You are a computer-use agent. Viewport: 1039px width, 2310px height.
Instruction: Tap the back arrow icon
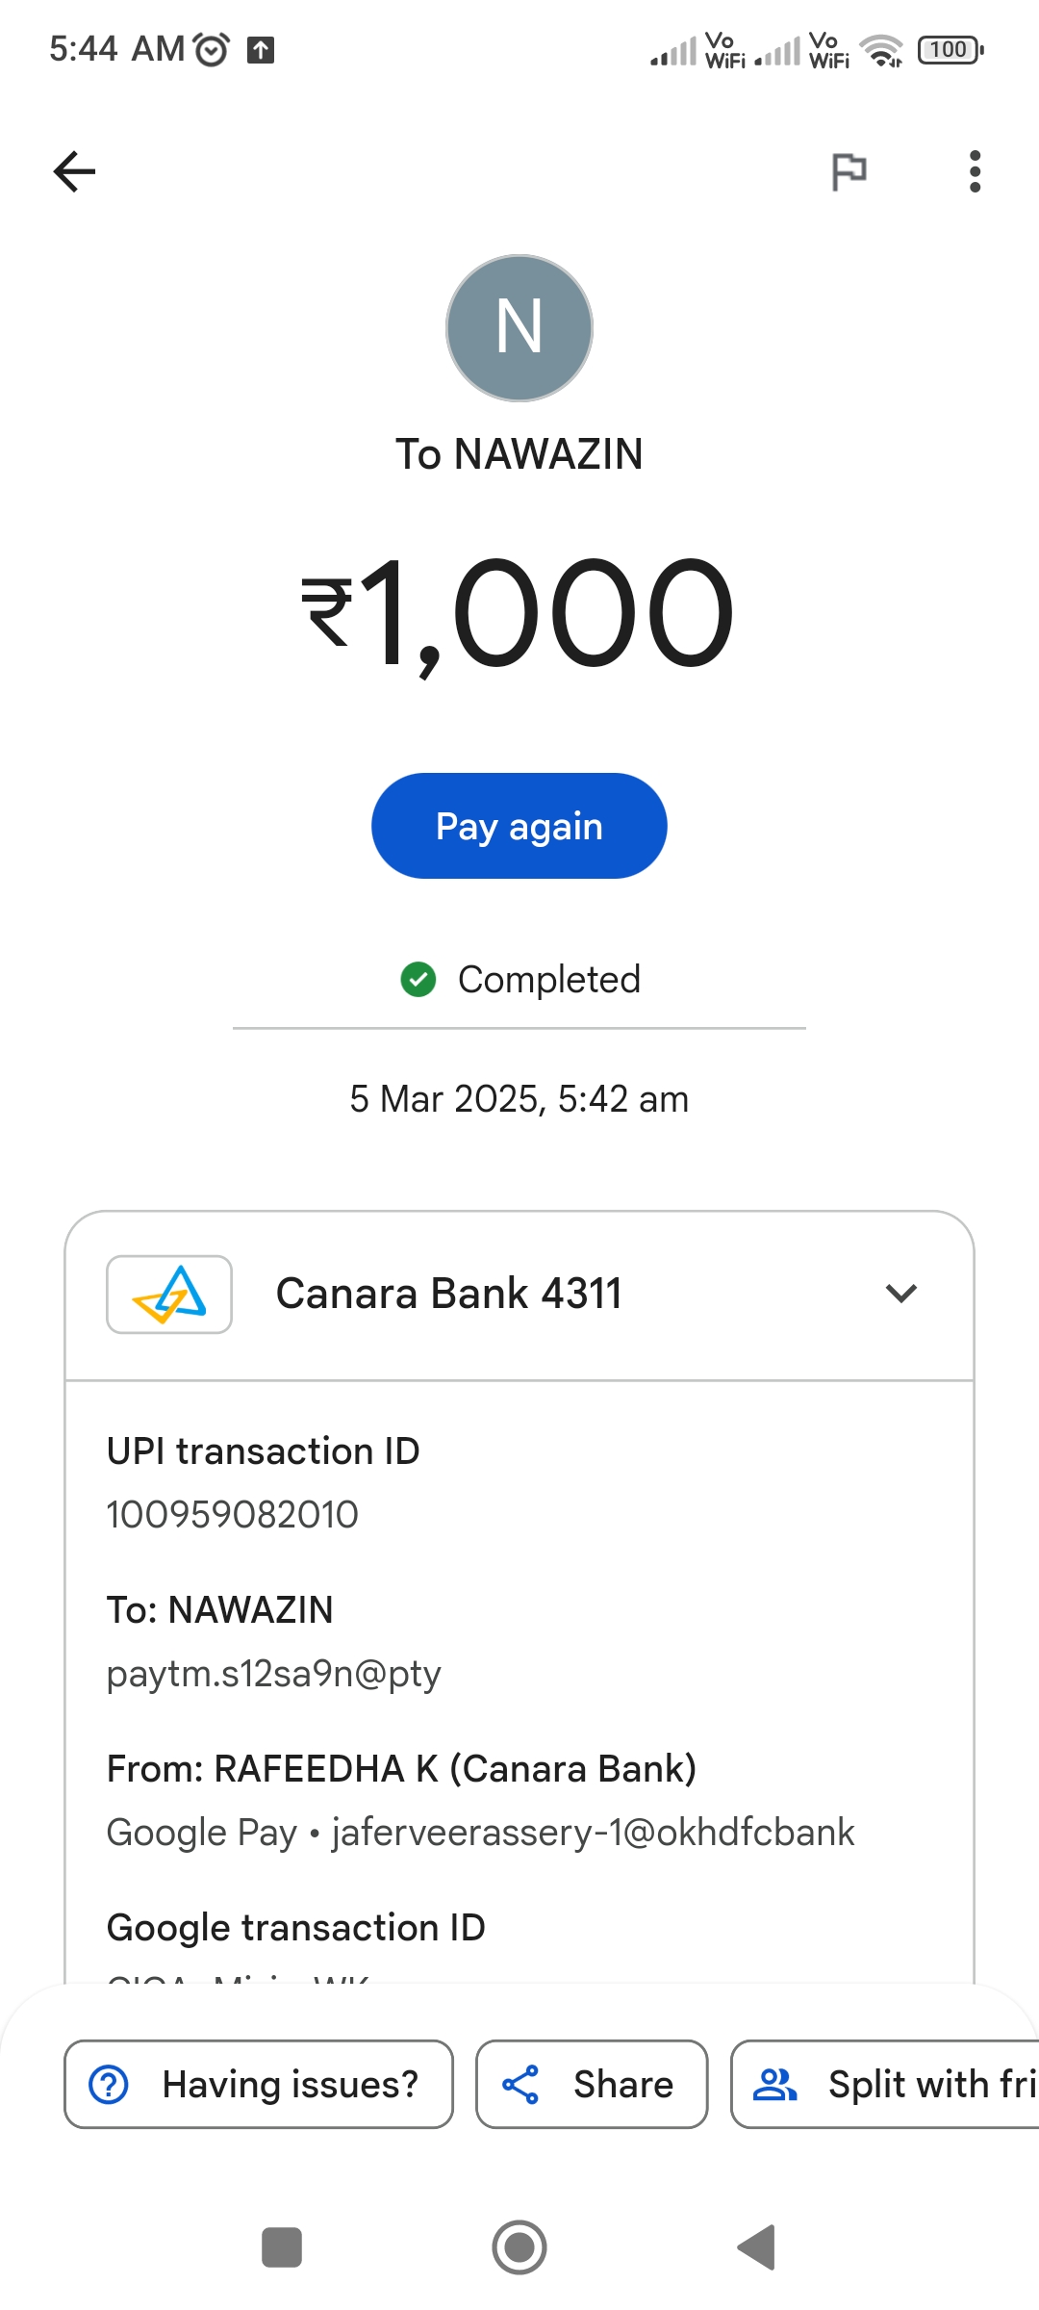pos(74,172)
